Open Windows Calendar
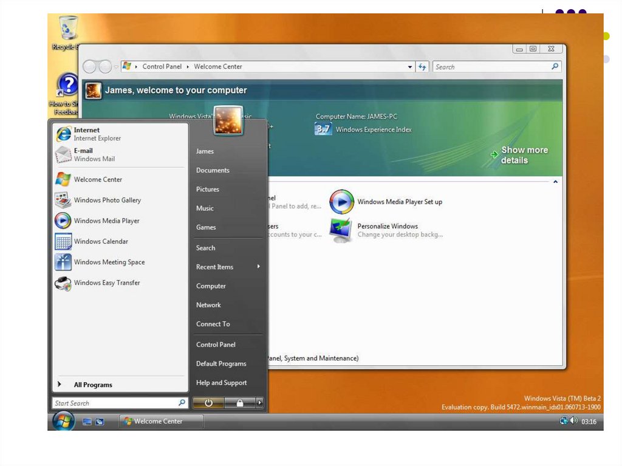The height and width of the screenshot is (466, 622). point(120,241)
